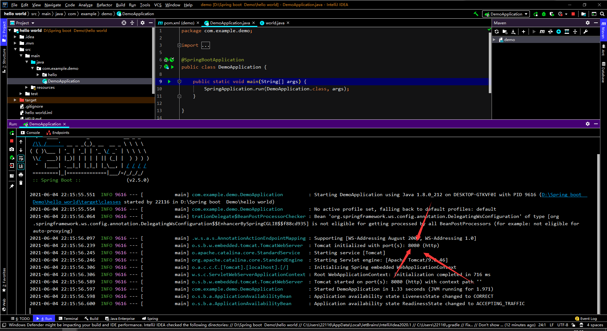The image size is (607, 331).
Task: Toggle the Structure tool window stripe button
Action: pos(4,61)
